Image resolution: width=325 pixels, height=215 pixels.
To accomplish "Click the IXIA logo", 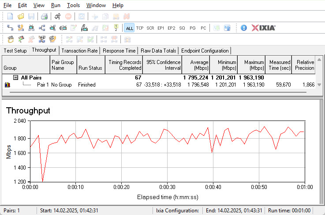I will tap(264, 28).
